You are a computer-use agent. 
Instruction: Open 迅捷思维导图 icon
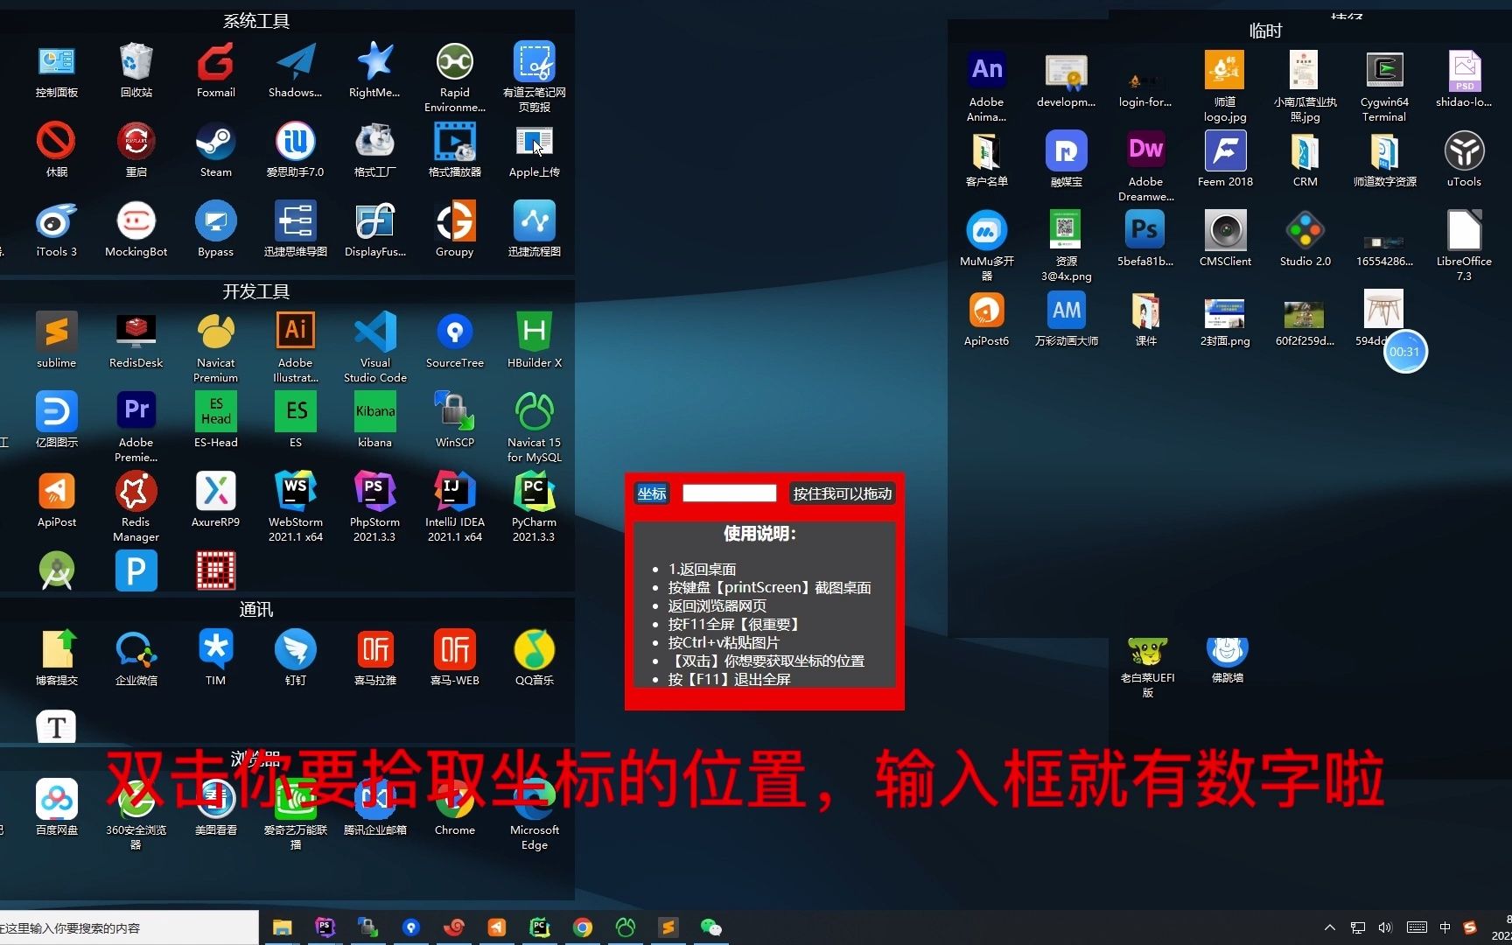coord(295,229)
